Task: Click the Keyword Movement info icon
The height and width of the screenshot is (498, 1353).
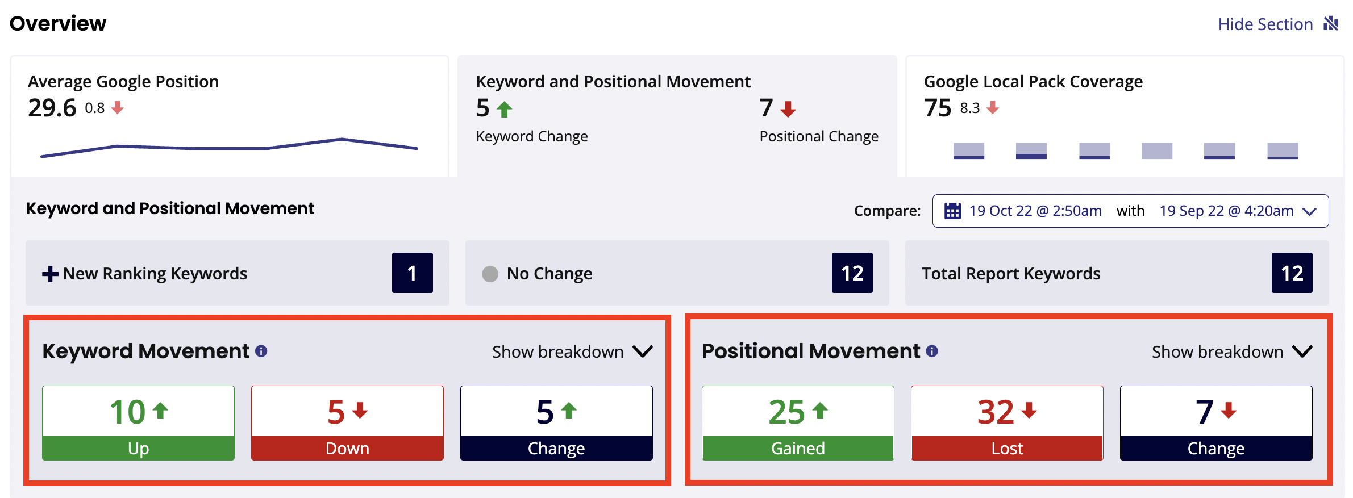Action: tap(261, 351)
